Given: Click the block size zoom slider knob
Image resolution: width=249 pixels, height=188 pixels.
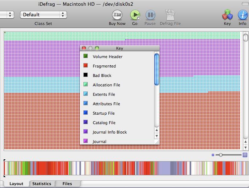Looking at the screenshot, I should 221,155.
